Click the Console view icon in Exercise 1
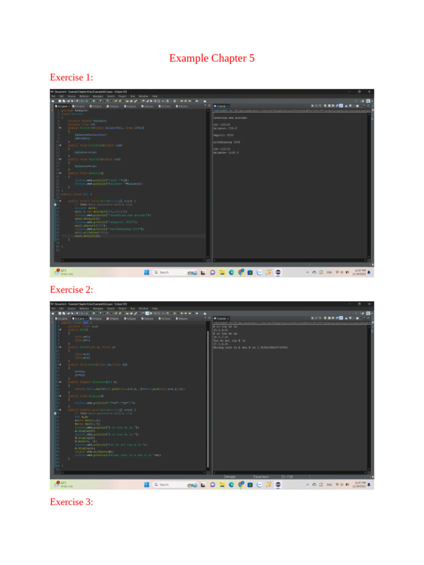 [216, 105]
